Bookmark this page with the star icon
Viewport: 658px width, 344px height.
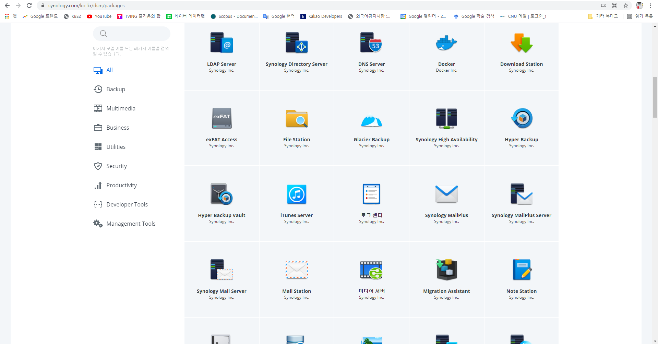[626, 5]
